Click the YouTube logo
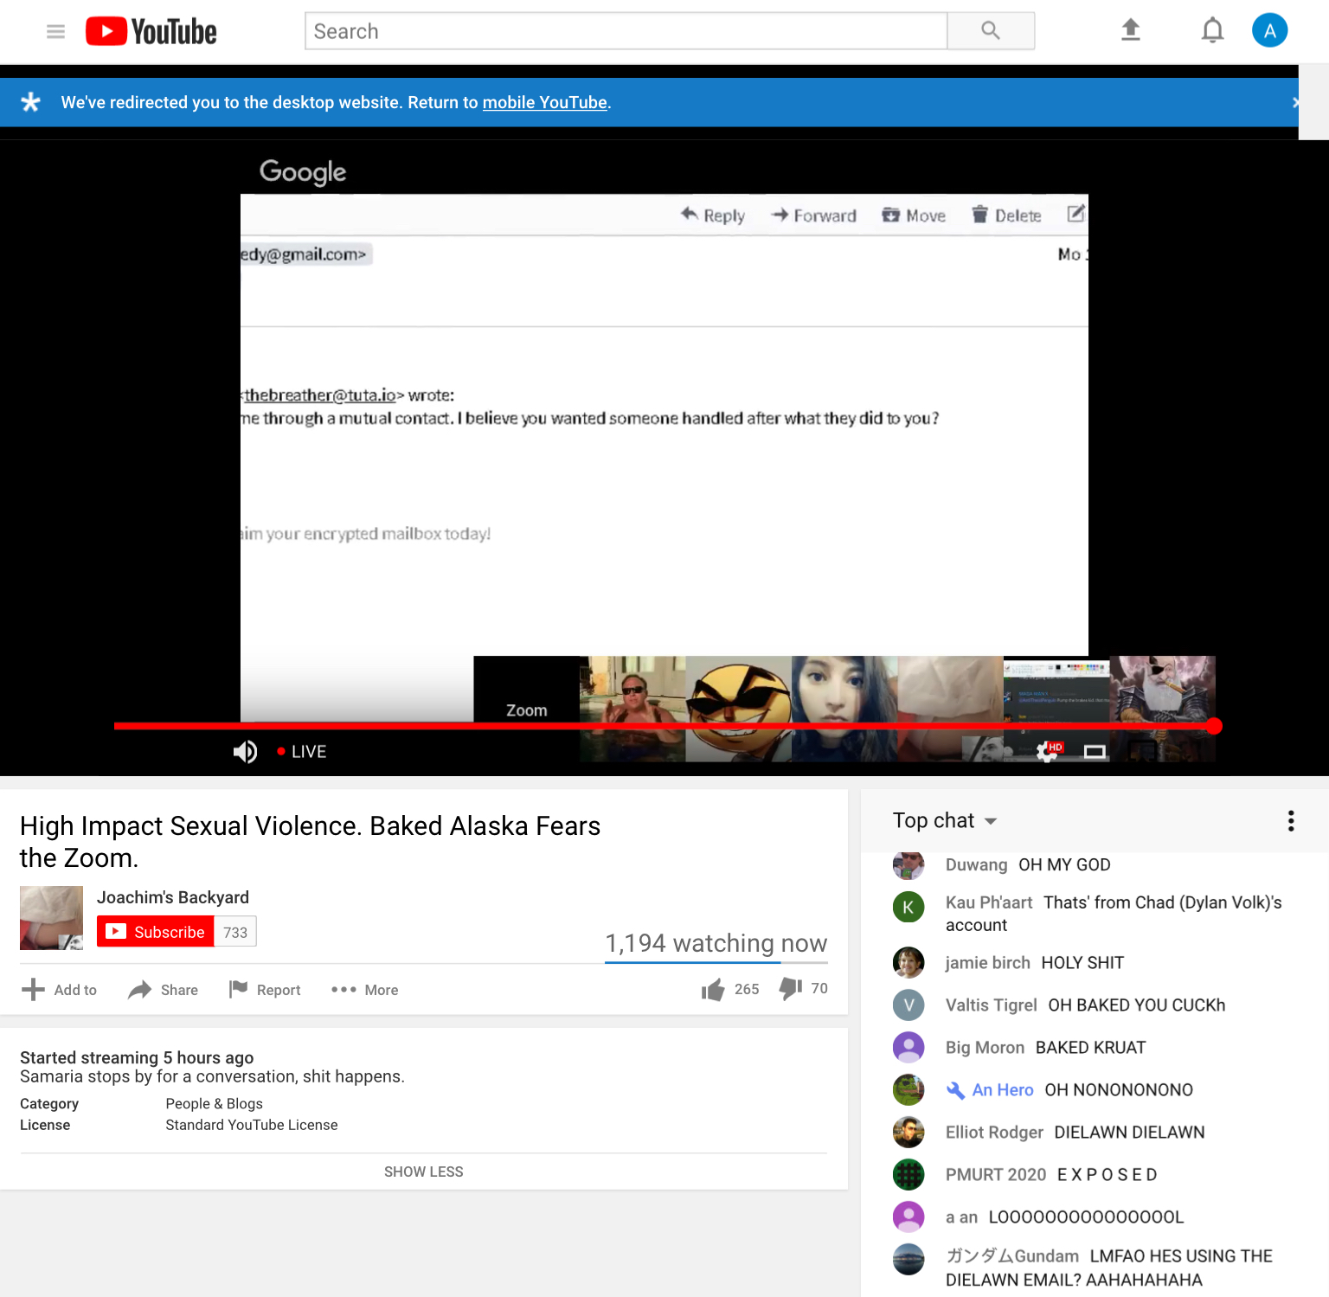This screenshot has height=1297, width=1329. 151,32
